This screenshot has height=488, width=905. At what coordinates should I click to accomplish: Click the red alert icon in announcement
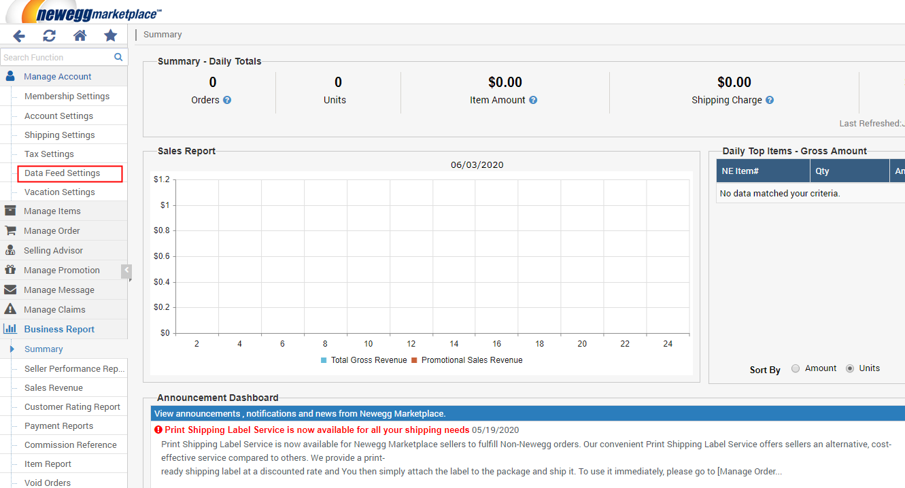(158, 430)
